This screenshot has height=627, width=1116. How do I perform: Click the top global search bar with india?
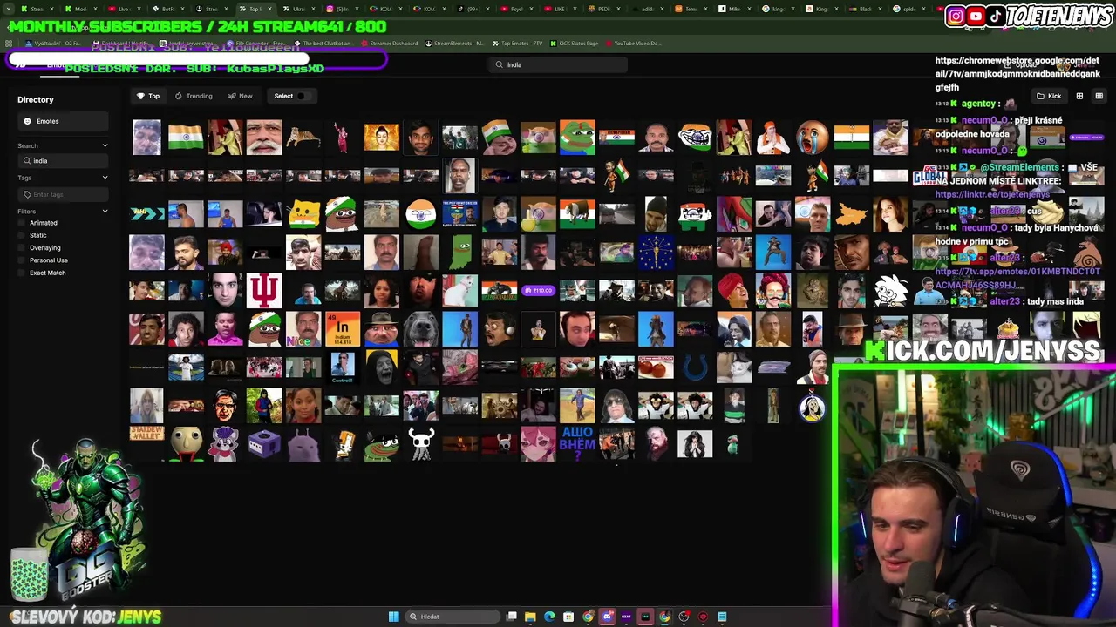pos(558,64)
